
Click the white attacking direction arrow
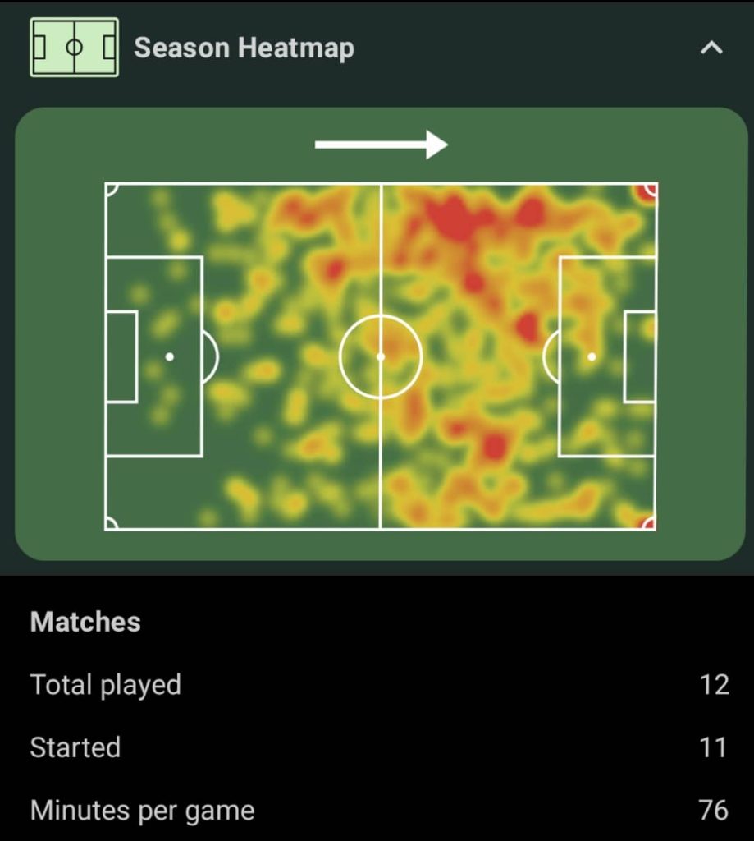coord(381,145)
